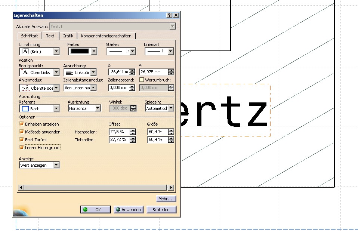This screenshot has width=358, height=231.
Task: Click the blue sheet icon in Referenz
Action: (x=25, y=109)
